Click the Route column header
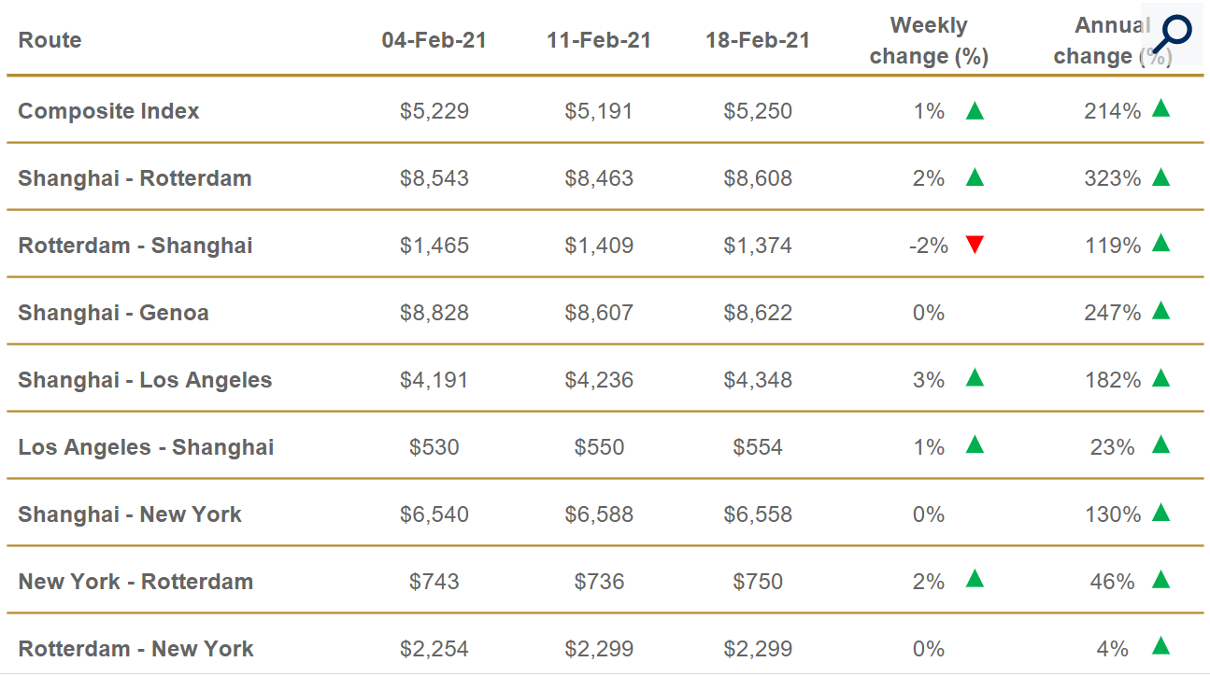Viewport: 1210px width, 676px height. tap(50, 40)
